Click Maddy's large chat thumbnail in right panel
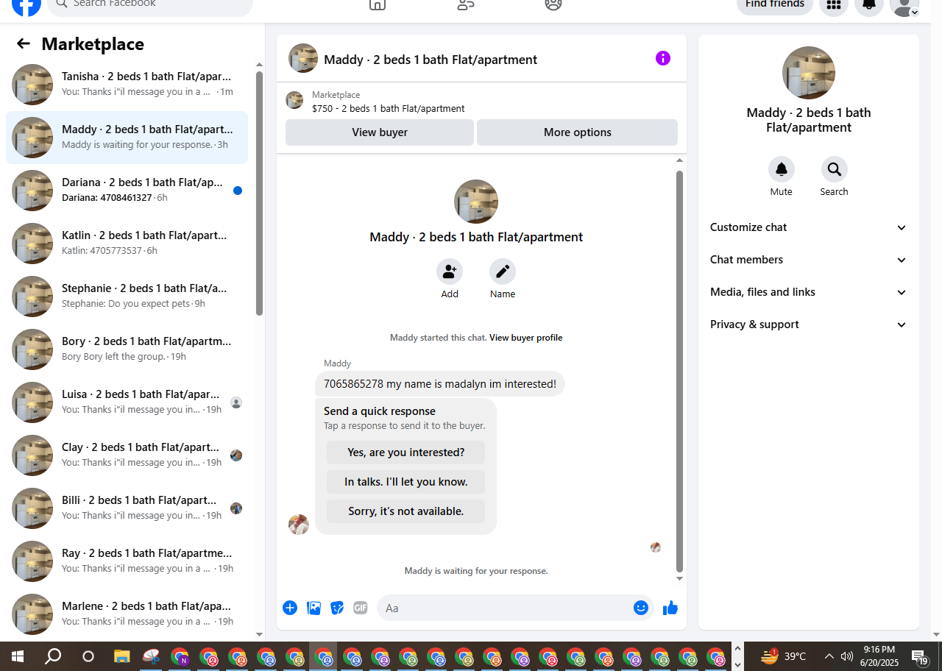The height and width of the screenshot is (671, 942). 809,73
